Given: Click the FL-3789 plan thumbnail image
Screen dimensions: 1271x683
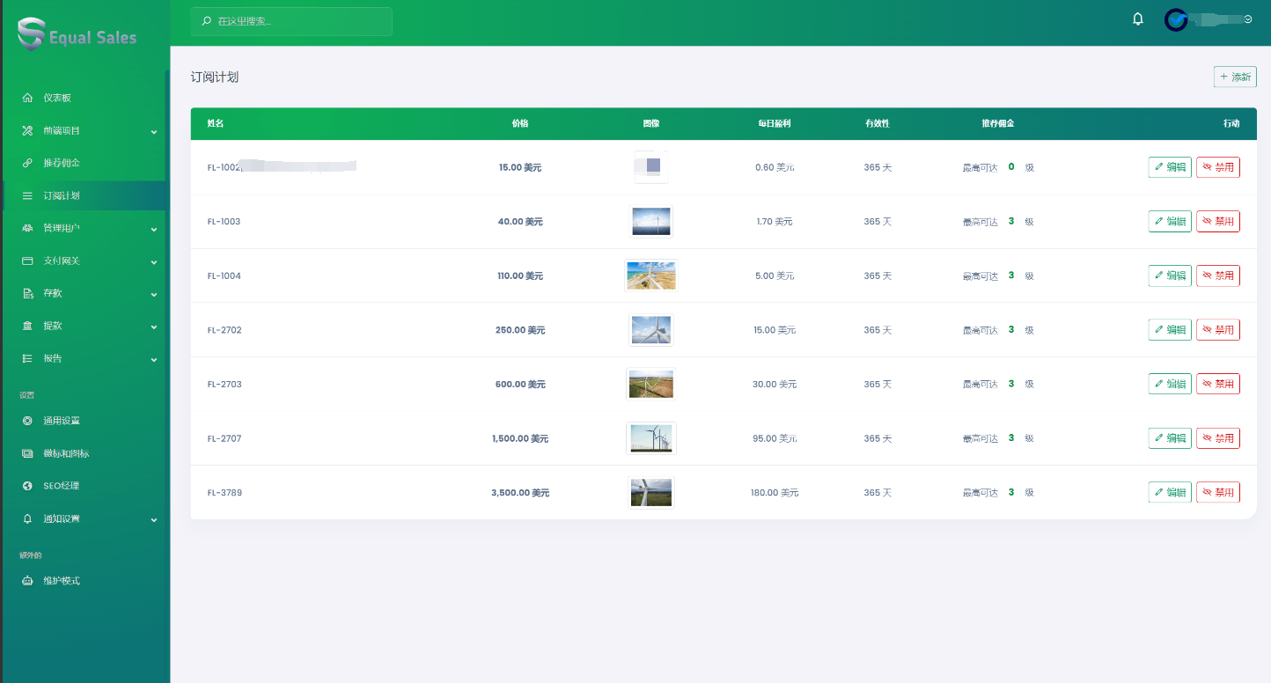Looking at the screenshot, I should click(x=651, y=492).
